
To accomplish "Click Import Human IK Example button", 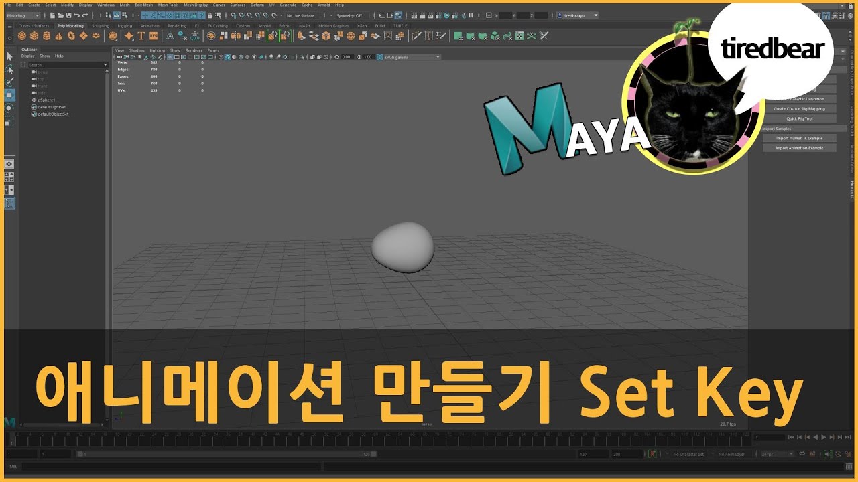I will click(800, 138).
